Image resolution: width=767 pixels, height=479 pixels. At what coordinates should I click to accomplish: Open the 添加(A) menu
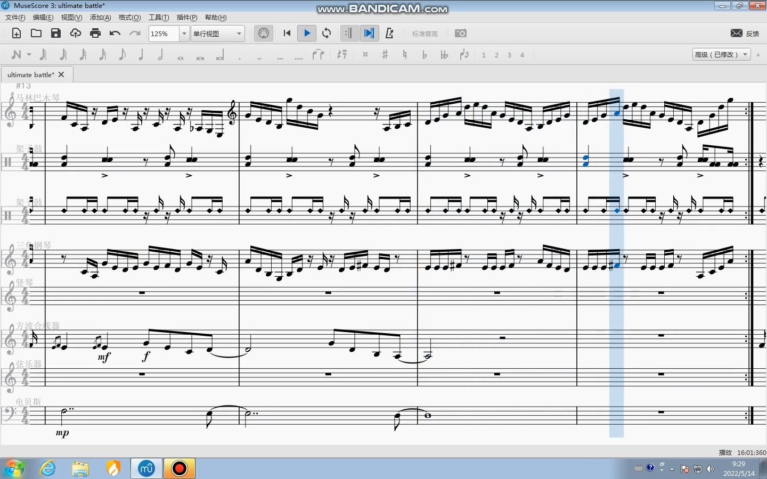(101, 18)
